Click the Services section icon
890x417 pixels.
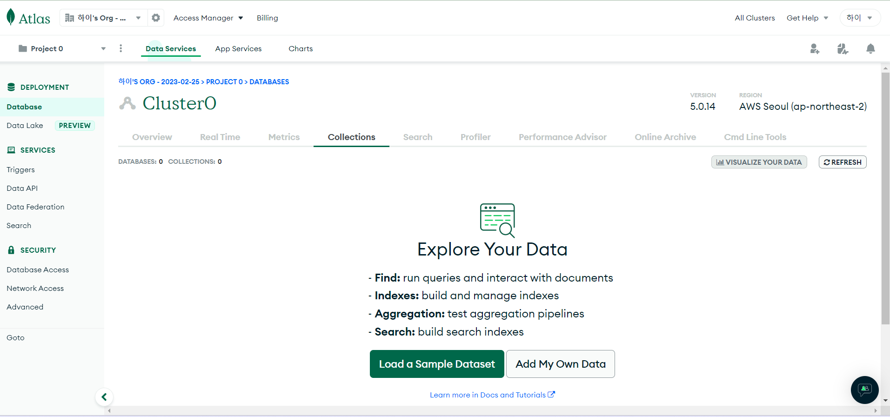pyautogui.click(x=11, y=150)
